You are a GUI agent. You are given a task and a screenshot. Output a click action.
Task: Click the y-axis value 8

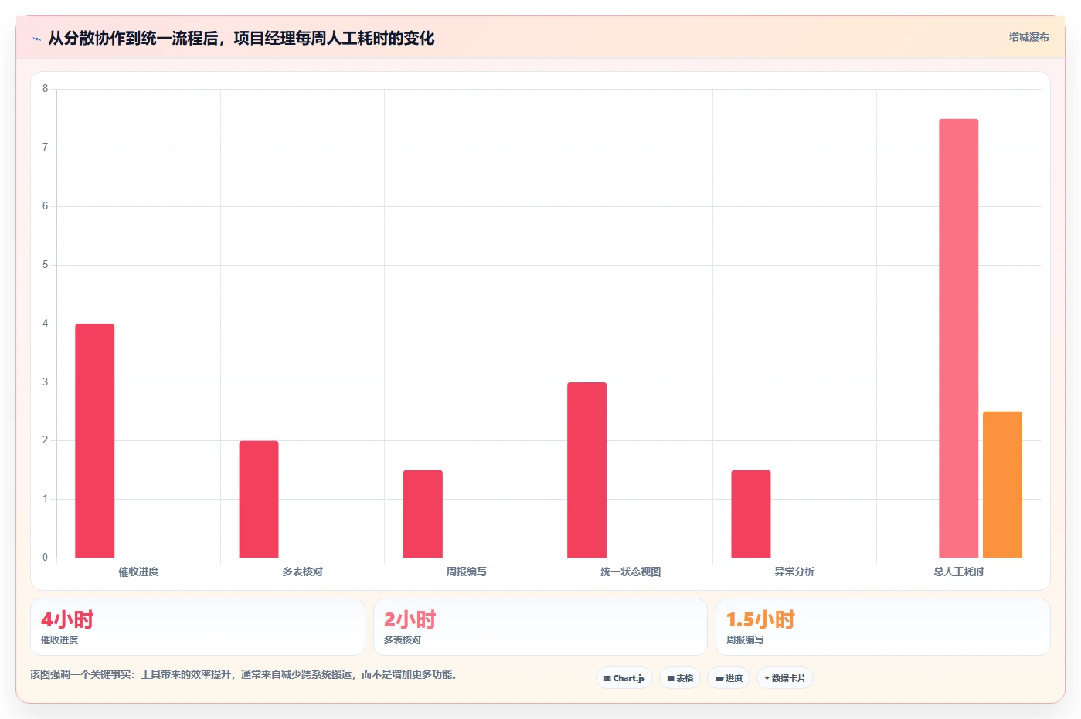pos(45,89)
